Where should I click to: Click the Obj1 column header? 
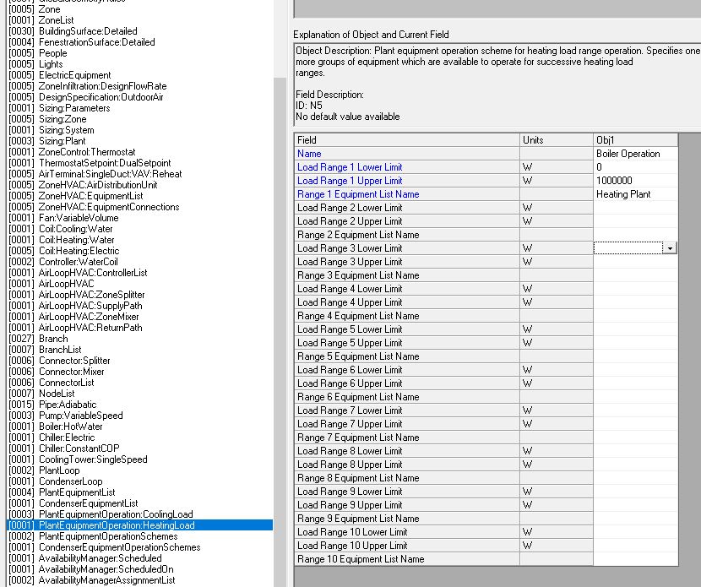pos(635,139)
